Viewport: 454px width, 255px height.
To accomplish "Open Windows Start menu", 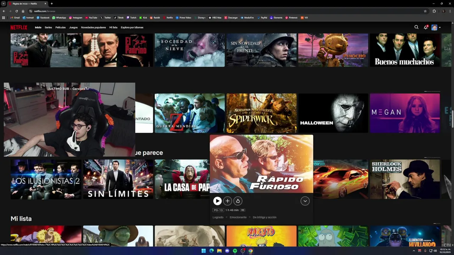I will click(204, 251).
